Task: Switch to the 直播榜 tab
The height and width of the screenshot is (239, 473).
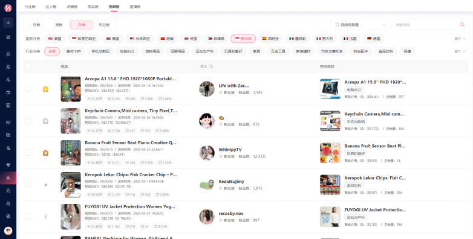Action: 135,7
